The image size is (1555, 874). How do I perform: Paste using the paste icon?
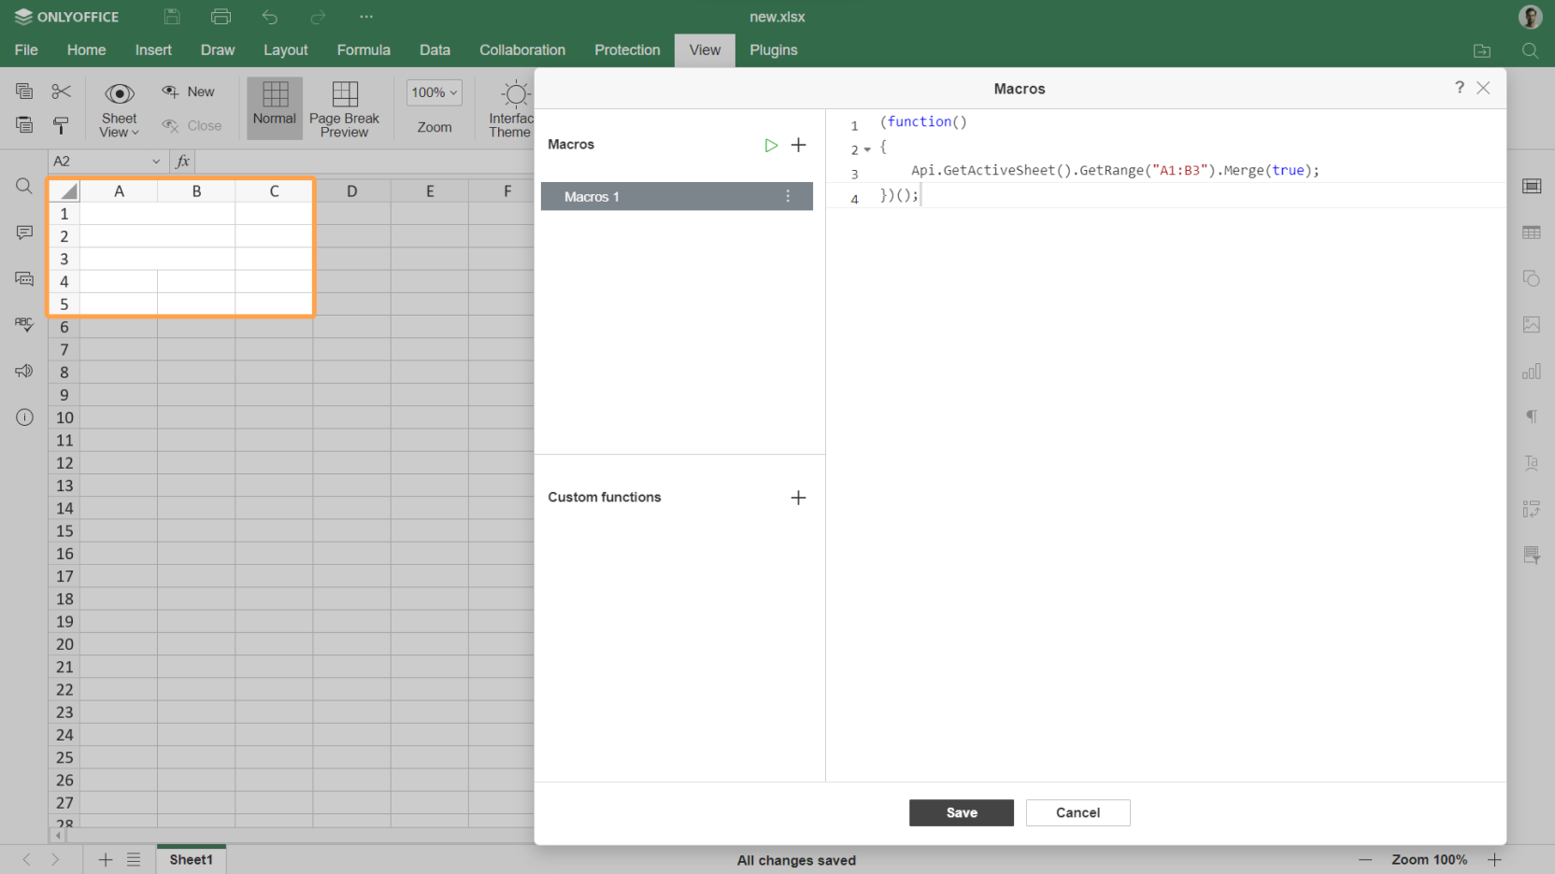24,124
